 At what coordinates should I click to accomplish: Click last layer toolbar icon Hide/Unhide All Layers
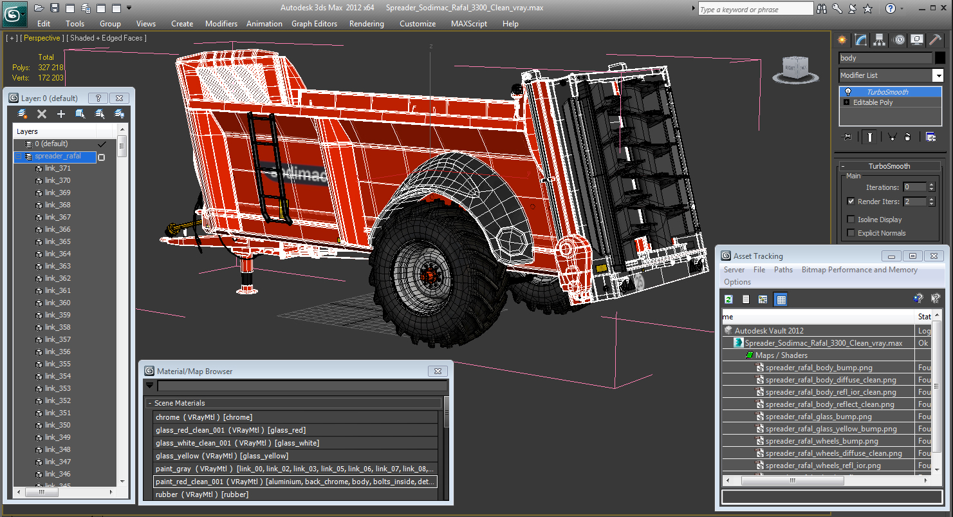coord(119,114)
